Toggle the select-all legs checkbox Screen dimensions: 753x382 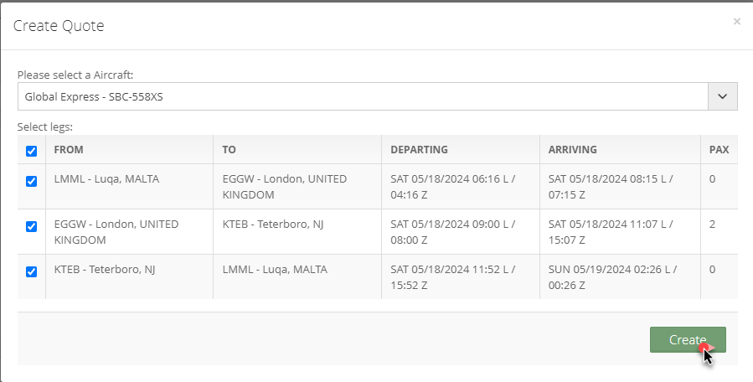coord(31,151)
